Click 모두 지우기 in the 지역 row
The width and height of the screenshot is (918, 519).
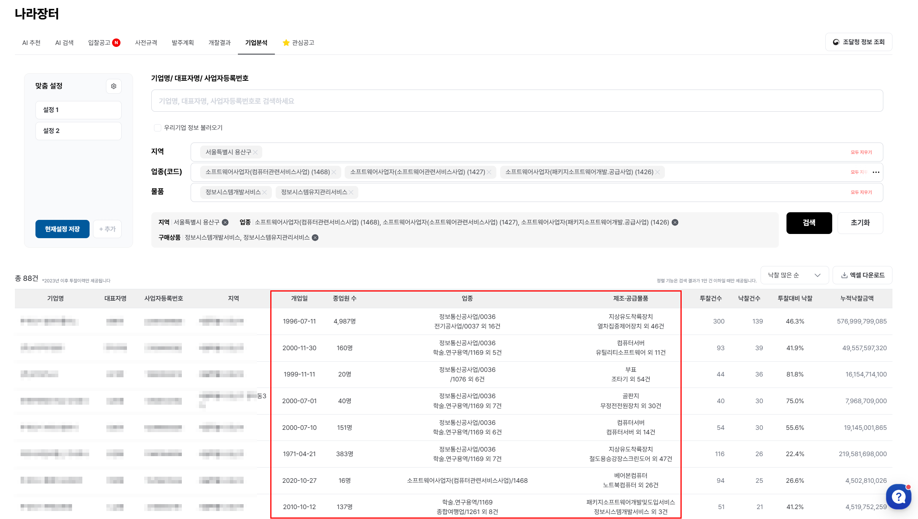pos(861,152)
